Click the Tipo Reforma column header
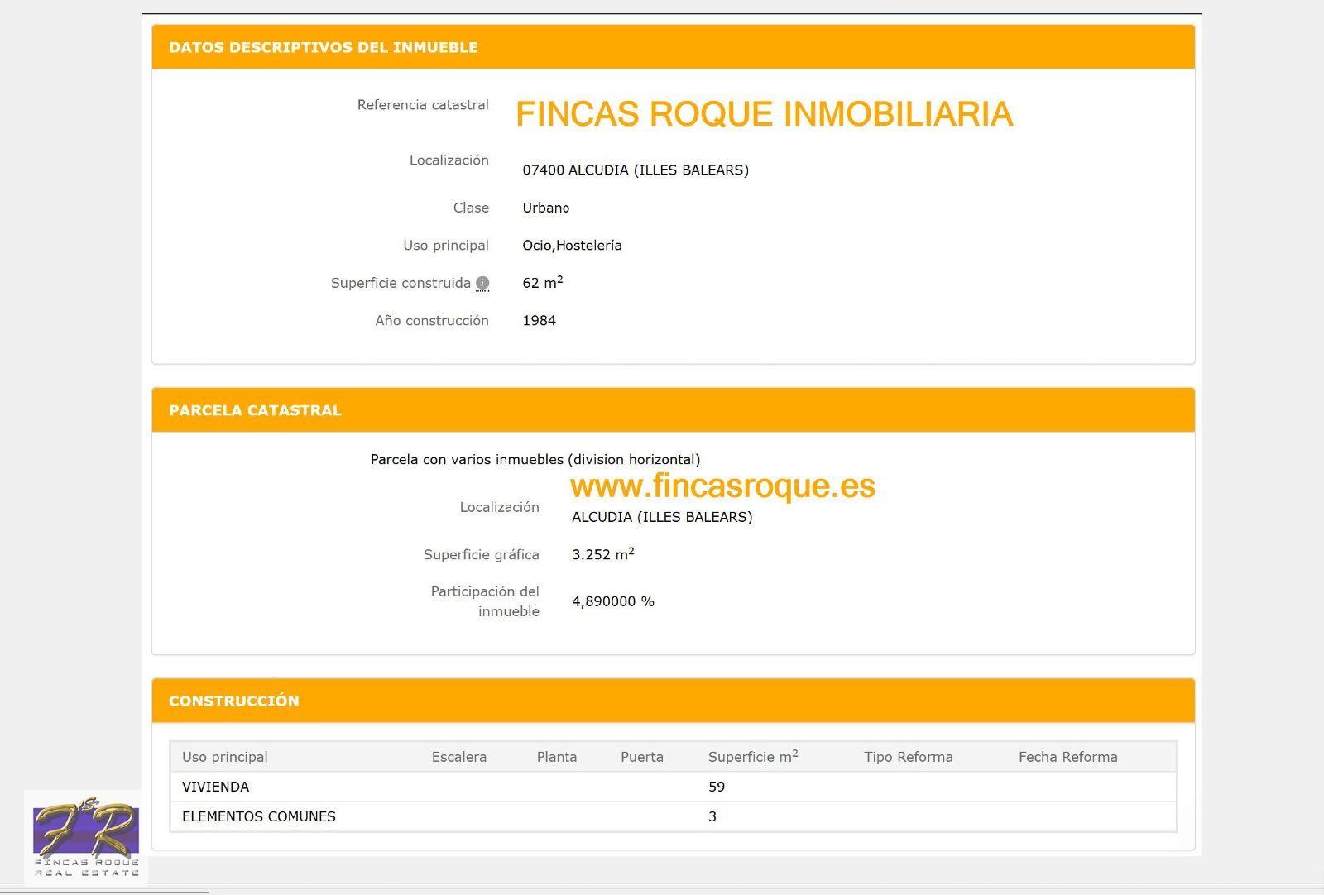Screen dimensions: 1324x895 908,757
